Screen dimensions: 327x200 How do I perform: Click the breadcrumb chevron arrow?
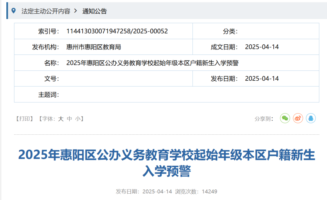point(75,11)
